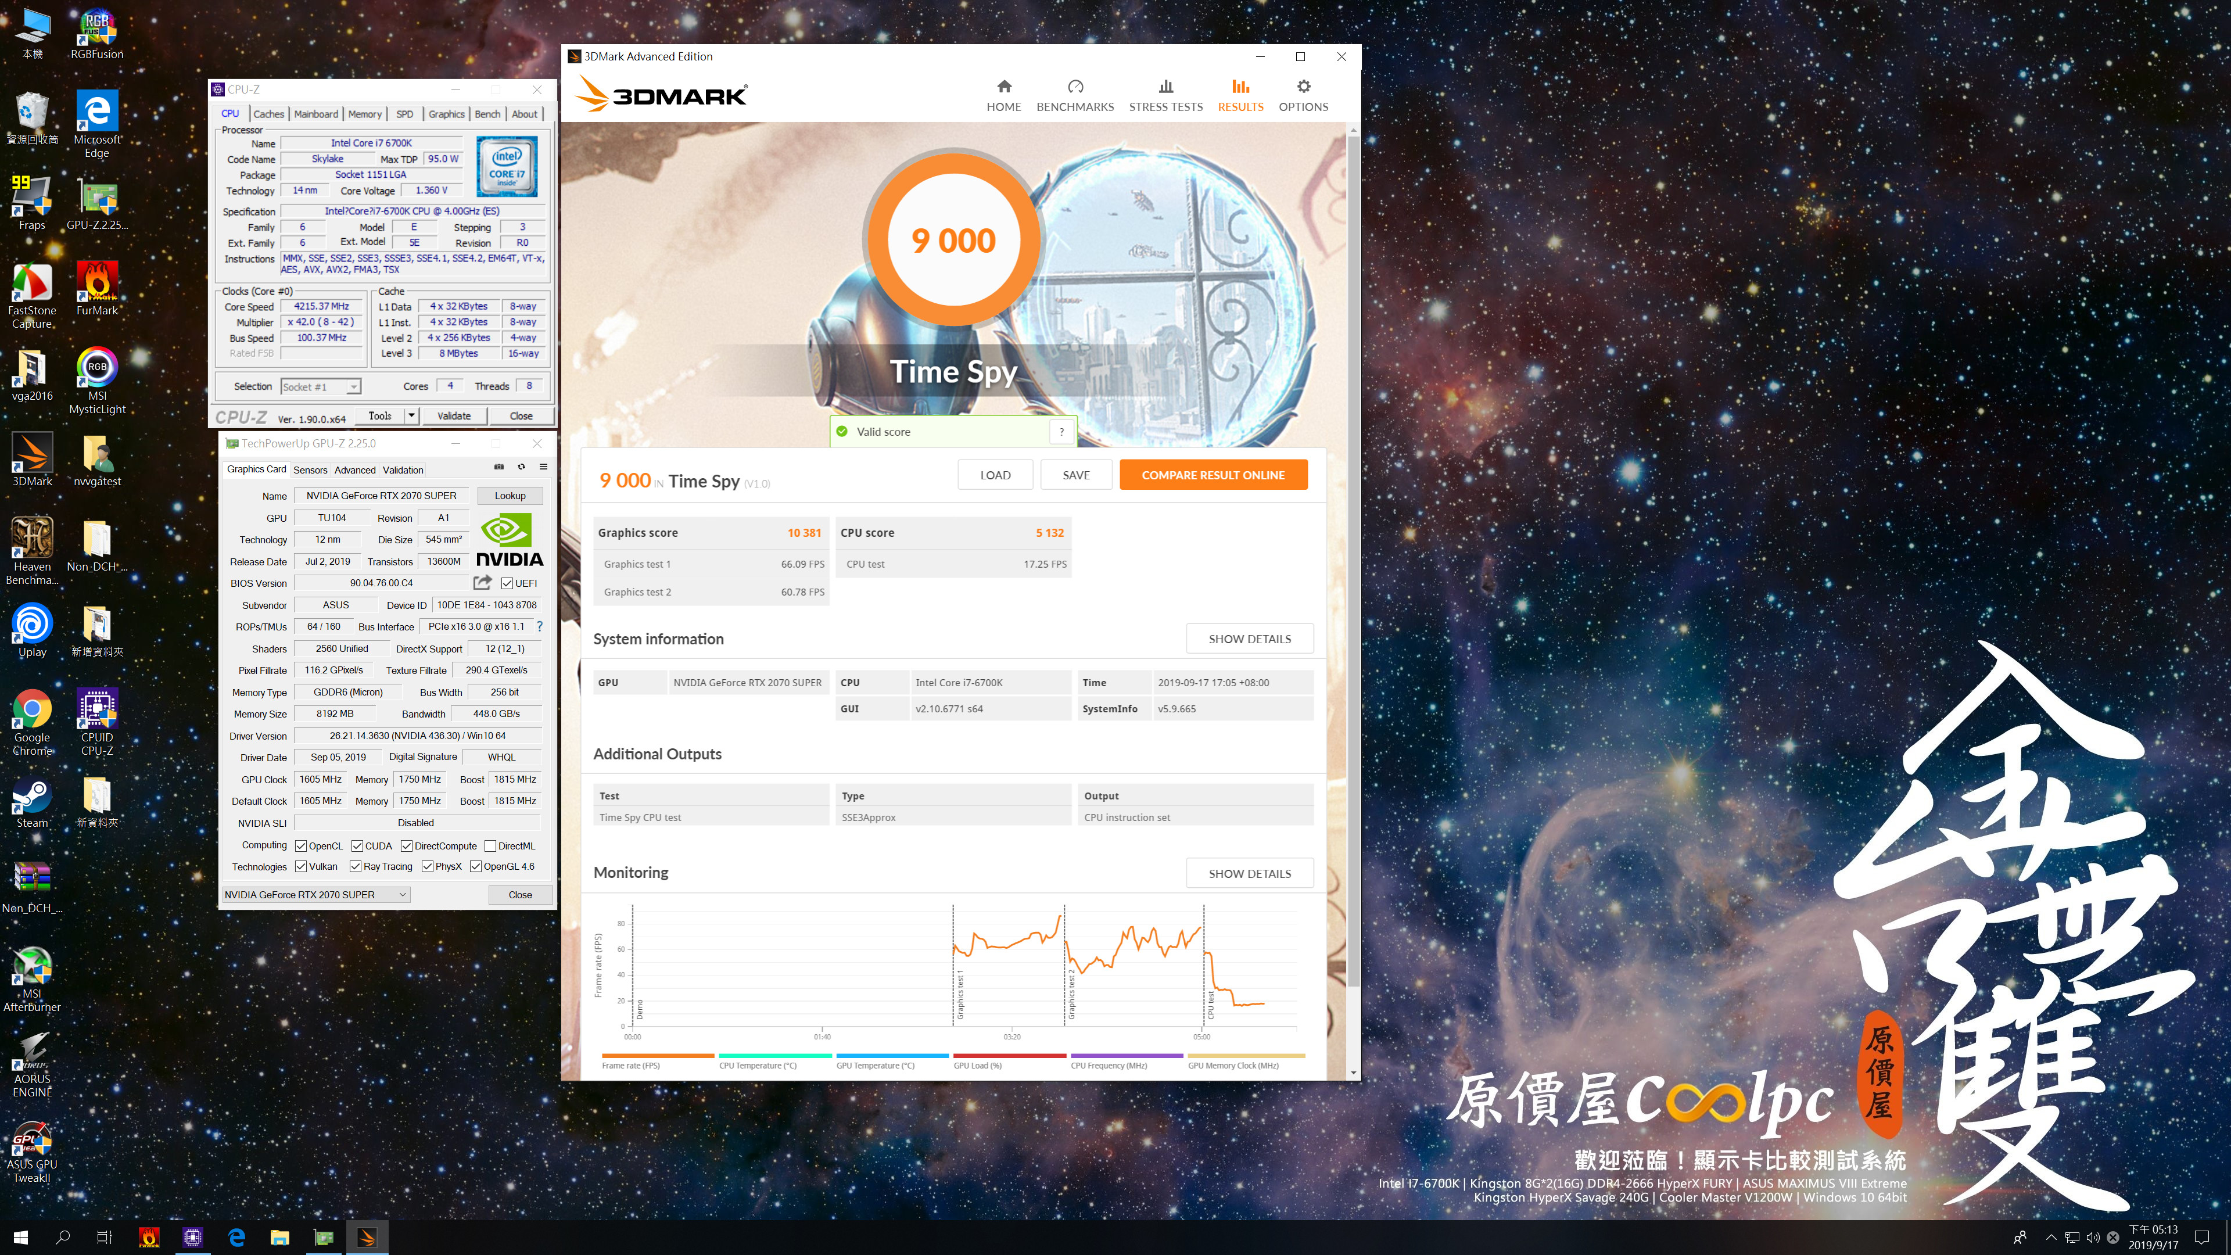The width and height of the screenshot is (2231, 1255).
Task: Click the LOAD button in 3DMark
Action: point(995,475)
